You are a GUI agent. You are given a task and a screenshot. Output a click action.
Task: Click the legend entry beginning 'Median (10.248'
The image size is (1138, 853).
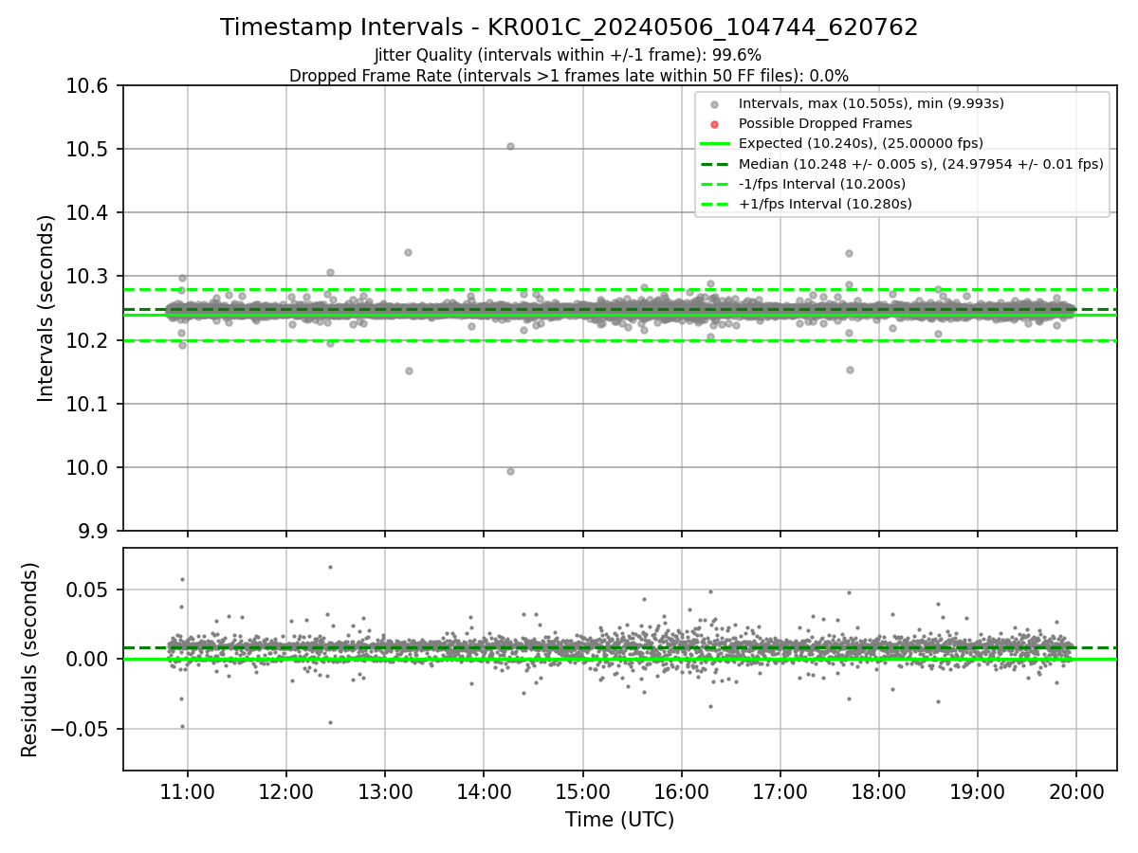pyautogui.click(x=921, y=163)
